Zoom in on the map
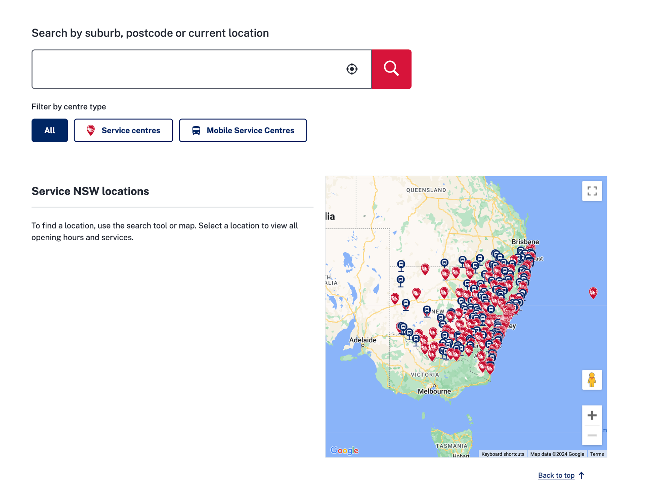This screenshot has width=645, height=487. click(x=592, y=416)
